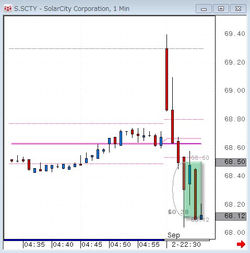Click the 68.50 highlighted price label
The width and height of the screenshot is (250, 253).
pos(231,162)
